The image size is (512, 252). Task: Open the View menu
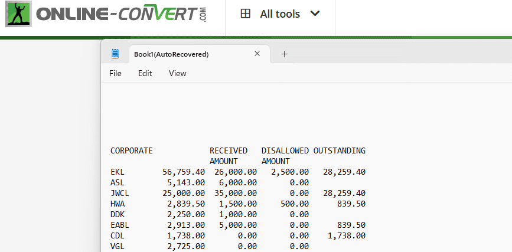(x=177, y=73)
